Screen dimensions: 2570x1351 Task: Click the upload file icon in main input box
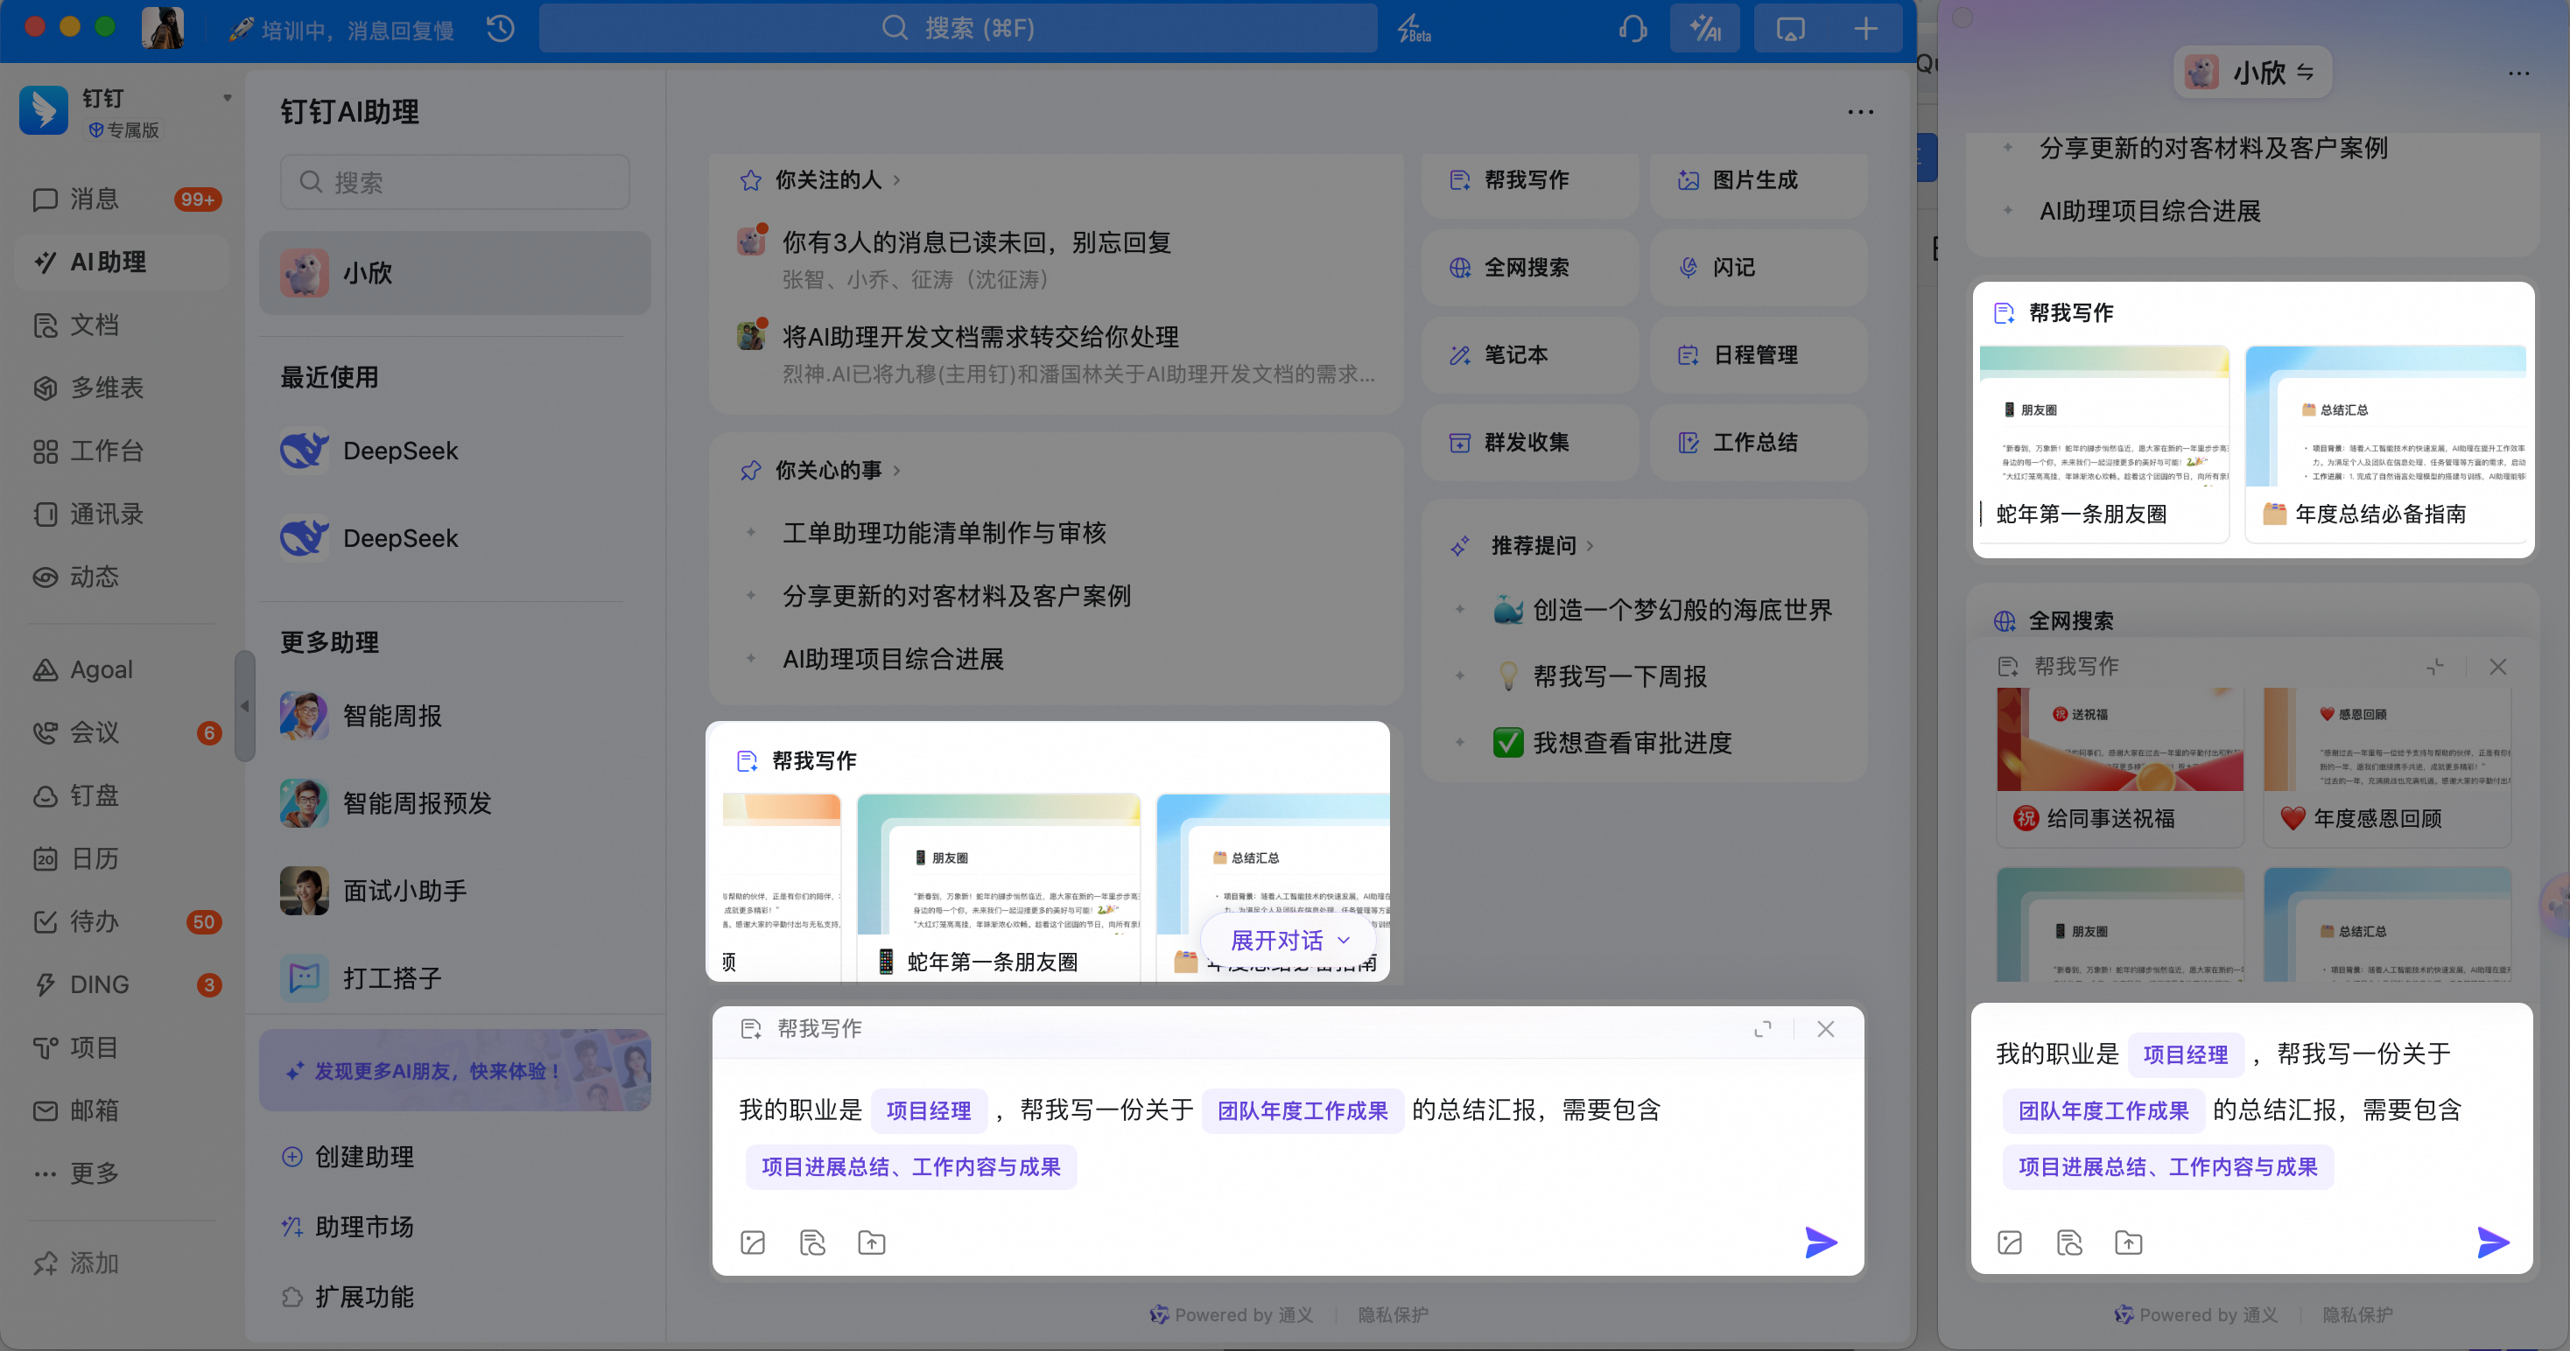tap(872, 1242)
